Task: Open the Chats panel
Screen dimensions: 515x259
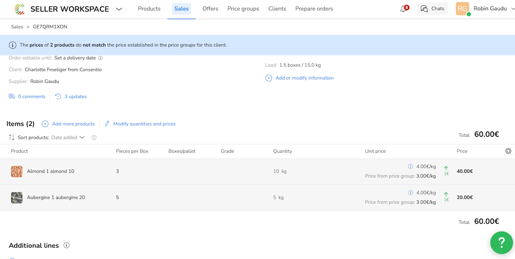Action: pos(432,9)
